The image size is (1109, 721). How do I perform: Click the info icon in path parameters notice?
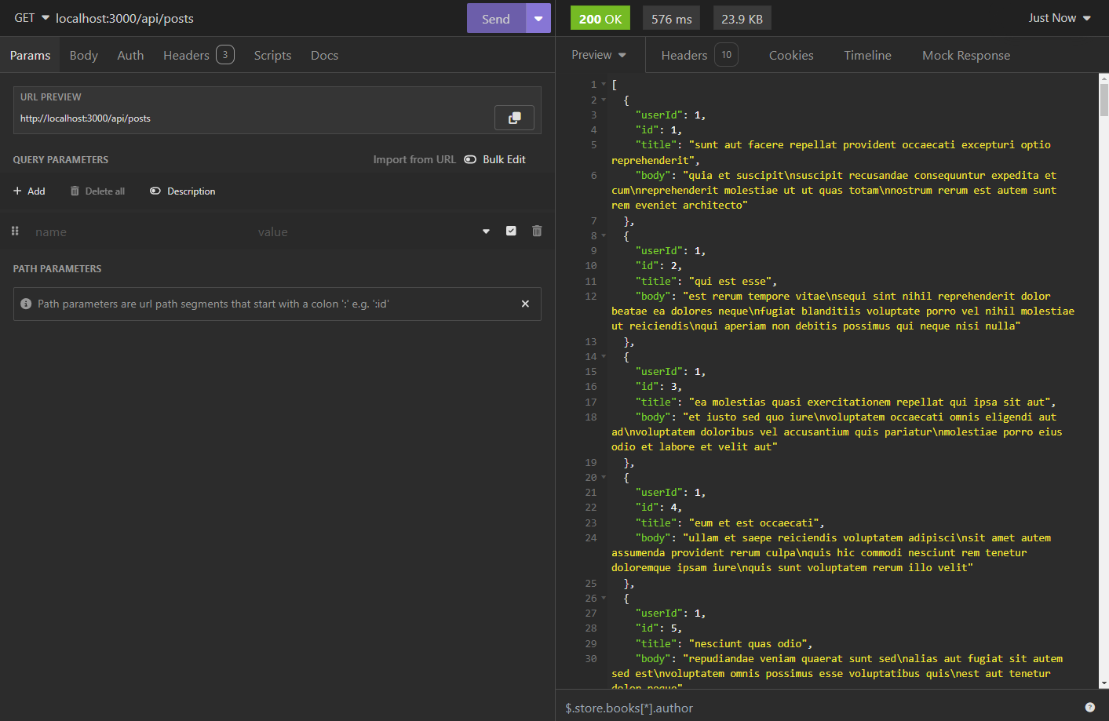[x=26, y=304]
